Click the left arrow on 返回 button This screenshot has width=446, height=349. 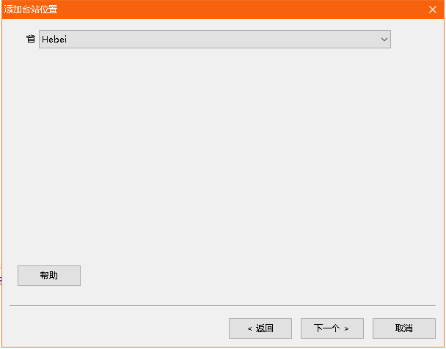coord(249,329)
